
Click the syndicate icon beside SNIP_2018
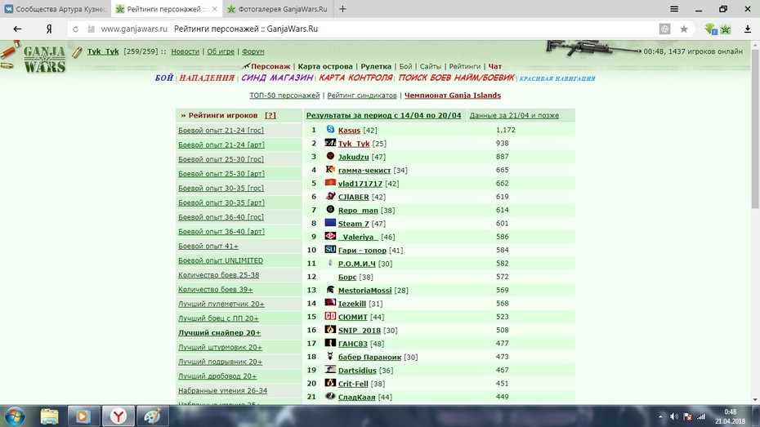coord(330,329)
